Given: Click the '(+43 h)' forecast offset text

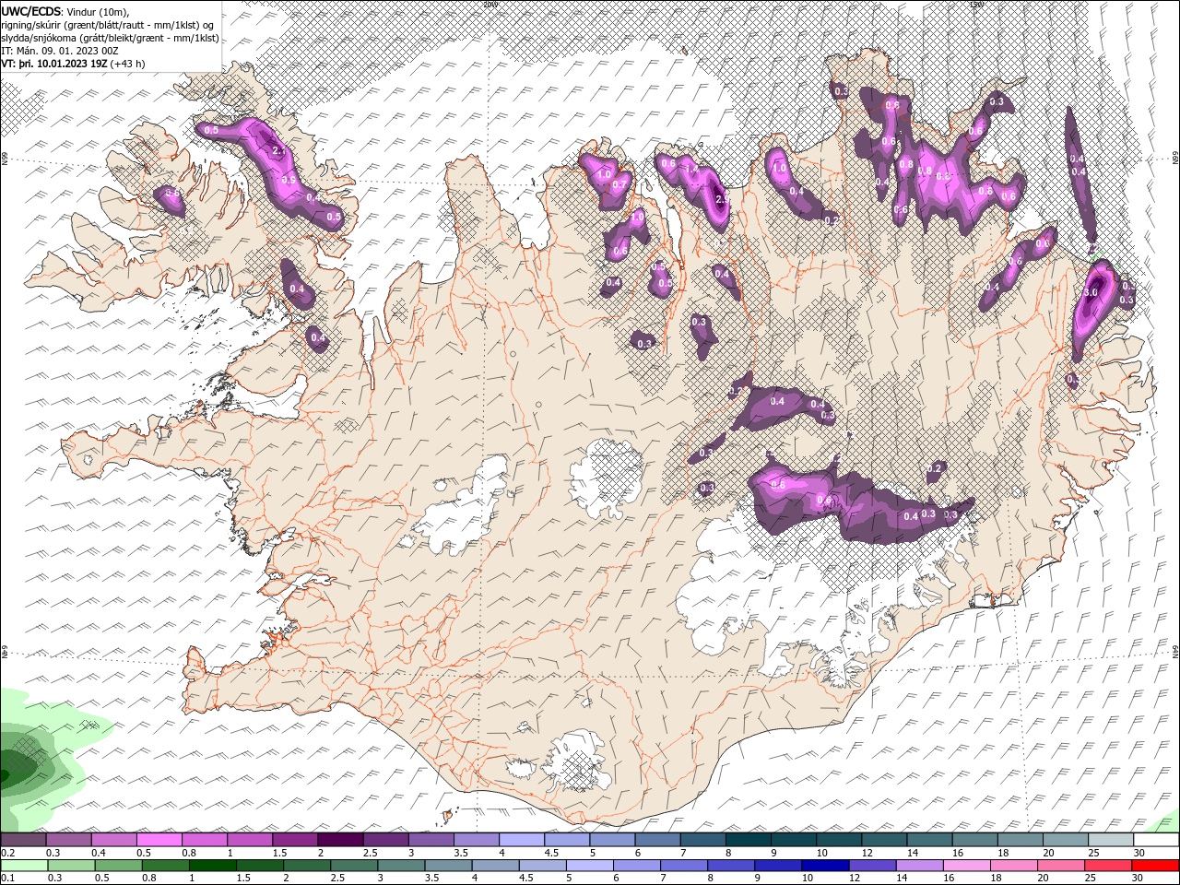Looking at the screenshot, I should pyautogui.click(x=127, y=64).
